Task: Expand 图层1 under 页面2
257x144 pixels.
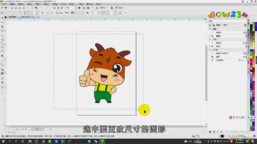Action: pos(210,46)
